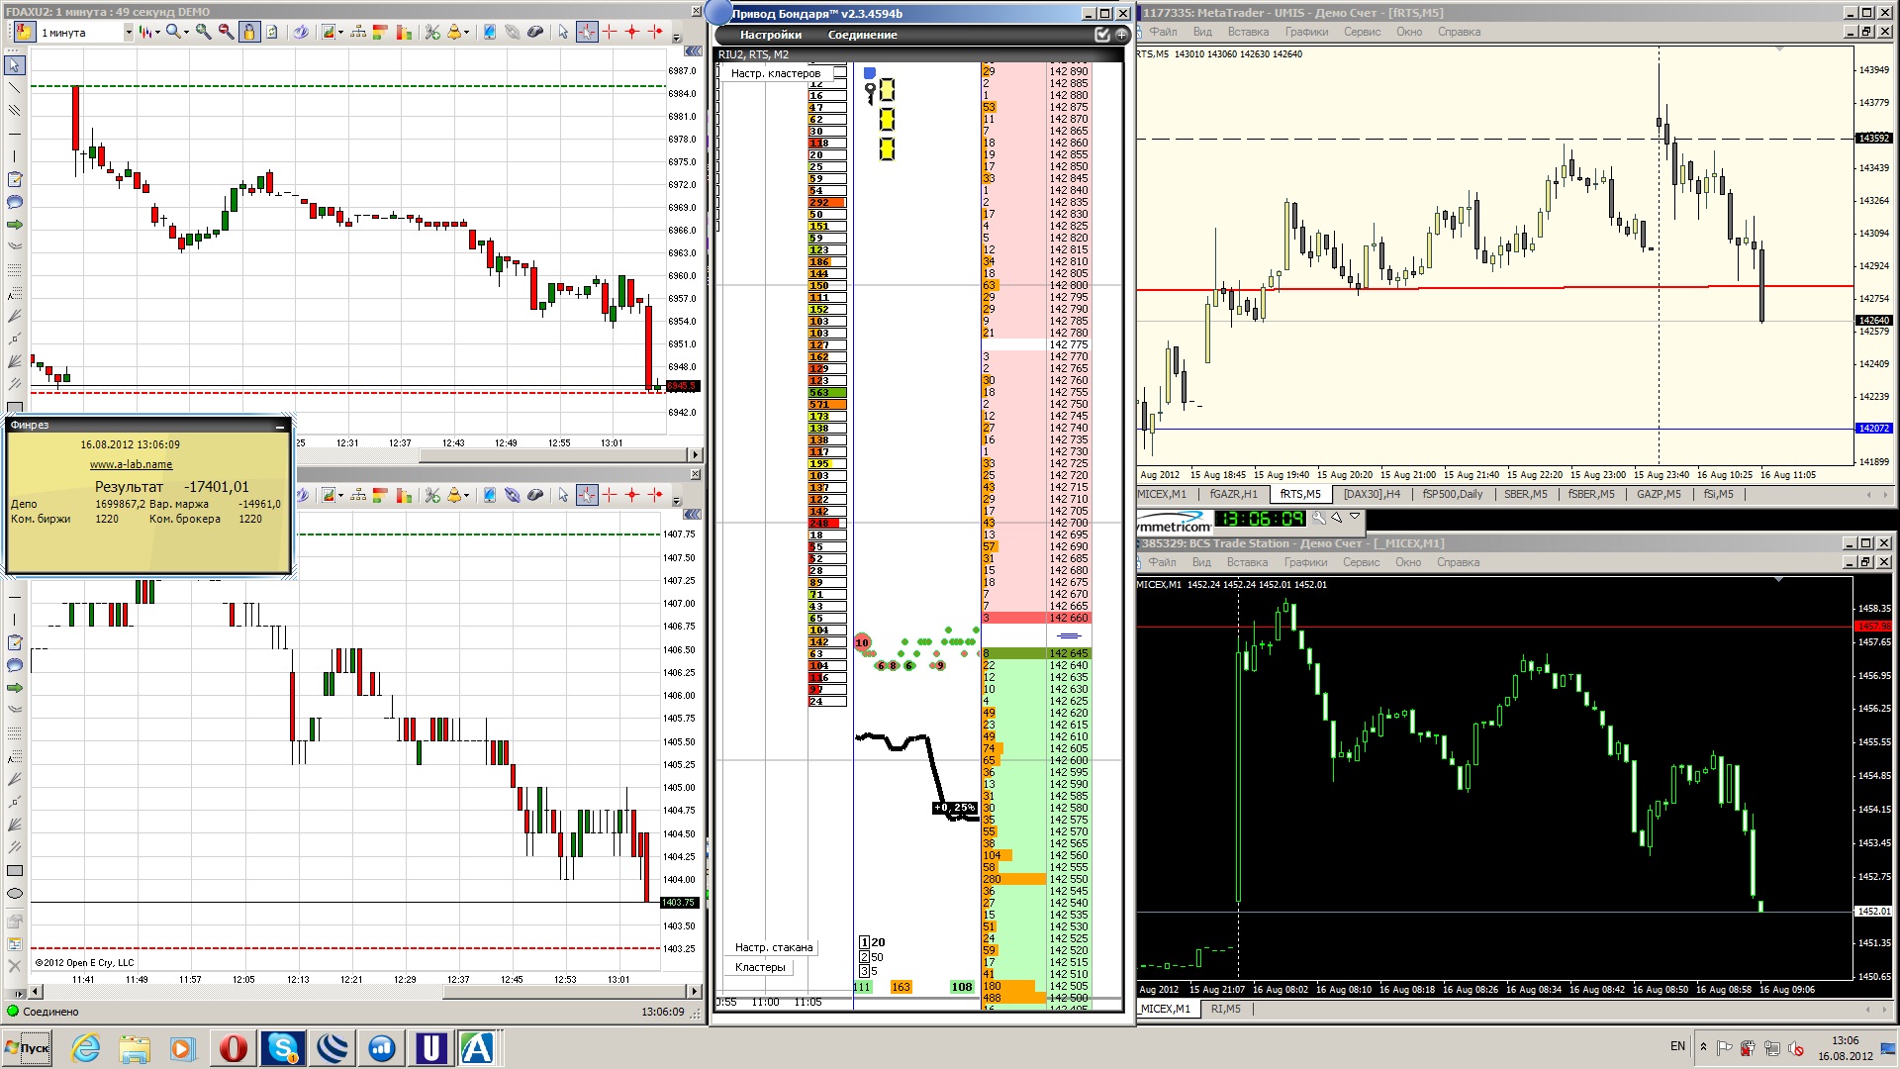Click the 'Кластеры' button
This screenshot has height=1069, width=1900.
(760, 967)
